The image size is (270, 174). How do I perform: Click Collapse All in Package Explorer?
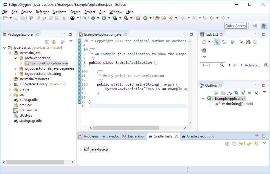tap(47, 42)
